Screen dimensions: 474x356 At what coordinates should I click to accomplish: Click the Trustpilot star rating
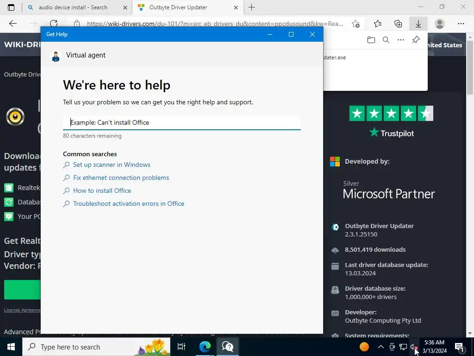[391, 113]
